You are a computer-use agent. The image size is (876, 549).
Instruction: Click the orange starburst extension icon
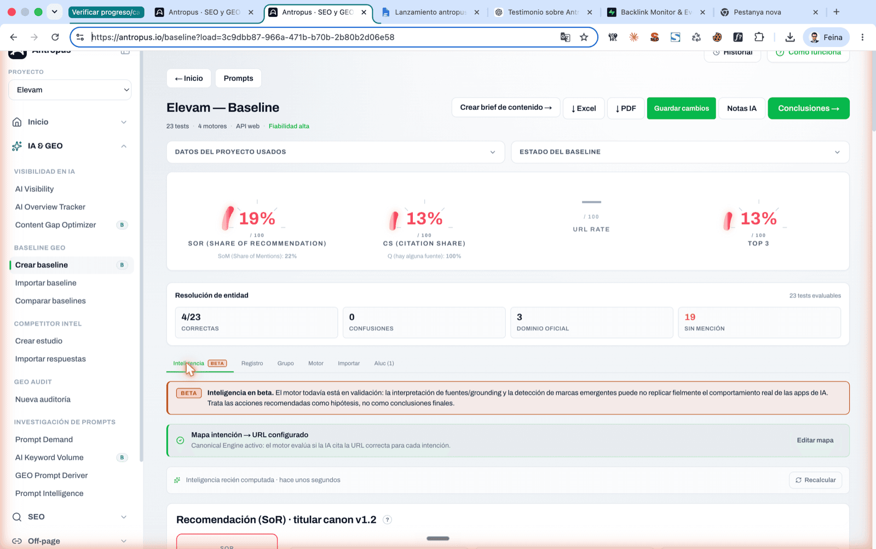(x=633, y=37)
